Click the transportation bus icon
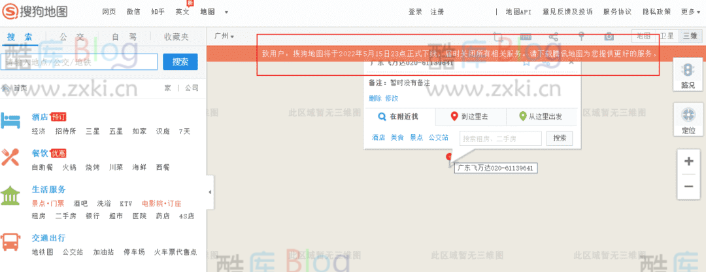Image resolution: width=706 pixels, height=272 pixels. pyautogui.click(x=11, y=242)
